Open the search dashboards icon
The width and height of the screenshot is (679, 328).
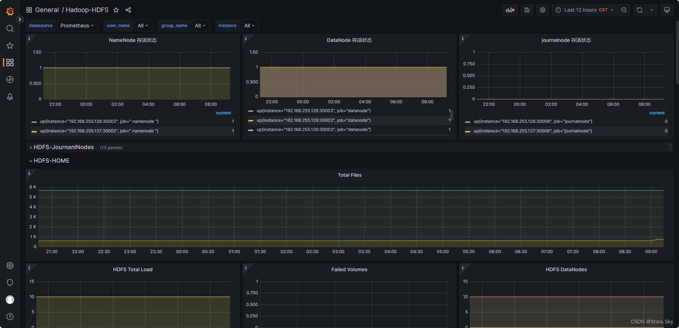point(10,28)
